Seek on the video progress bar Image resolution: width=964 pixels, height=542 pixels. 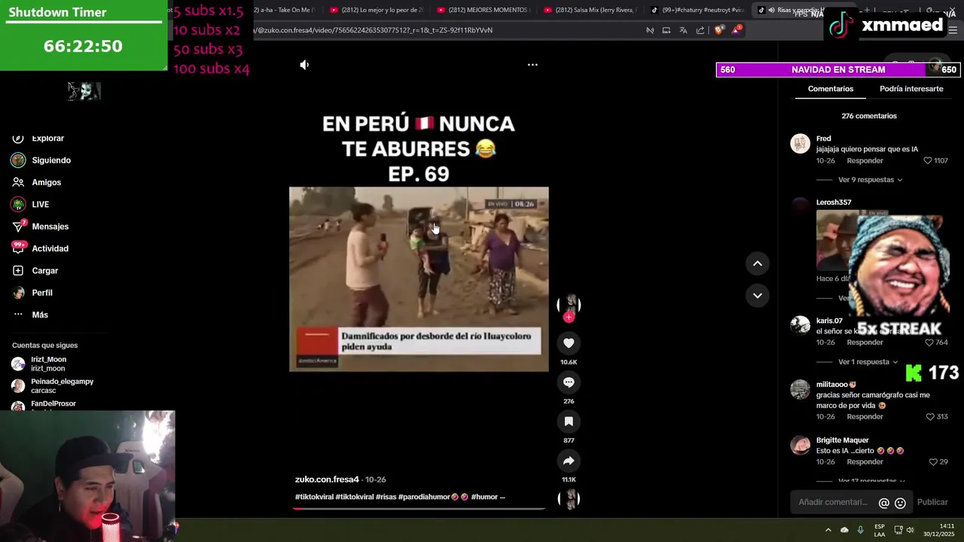[419, 509]
